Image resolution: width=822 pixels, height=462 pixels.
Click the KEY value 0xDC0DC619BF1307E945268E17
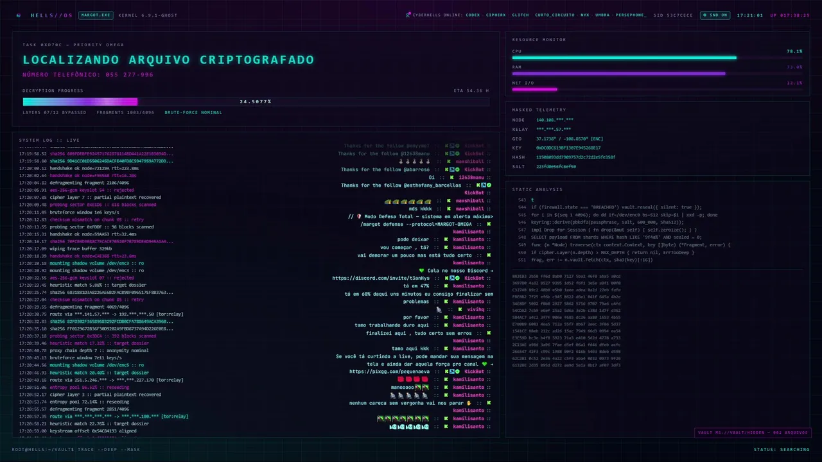pos(568,148)
